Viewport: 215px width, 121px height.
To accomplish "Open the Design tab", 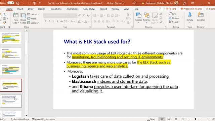I will pos(42,9).
